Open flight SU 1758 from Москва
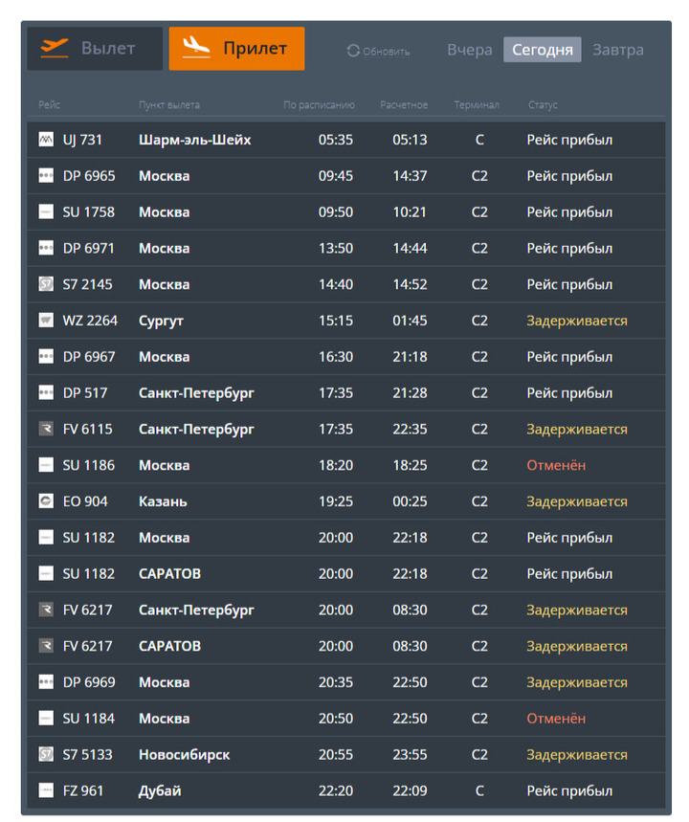Viewport: 689px width, 822px height. (x=89, y=212)
